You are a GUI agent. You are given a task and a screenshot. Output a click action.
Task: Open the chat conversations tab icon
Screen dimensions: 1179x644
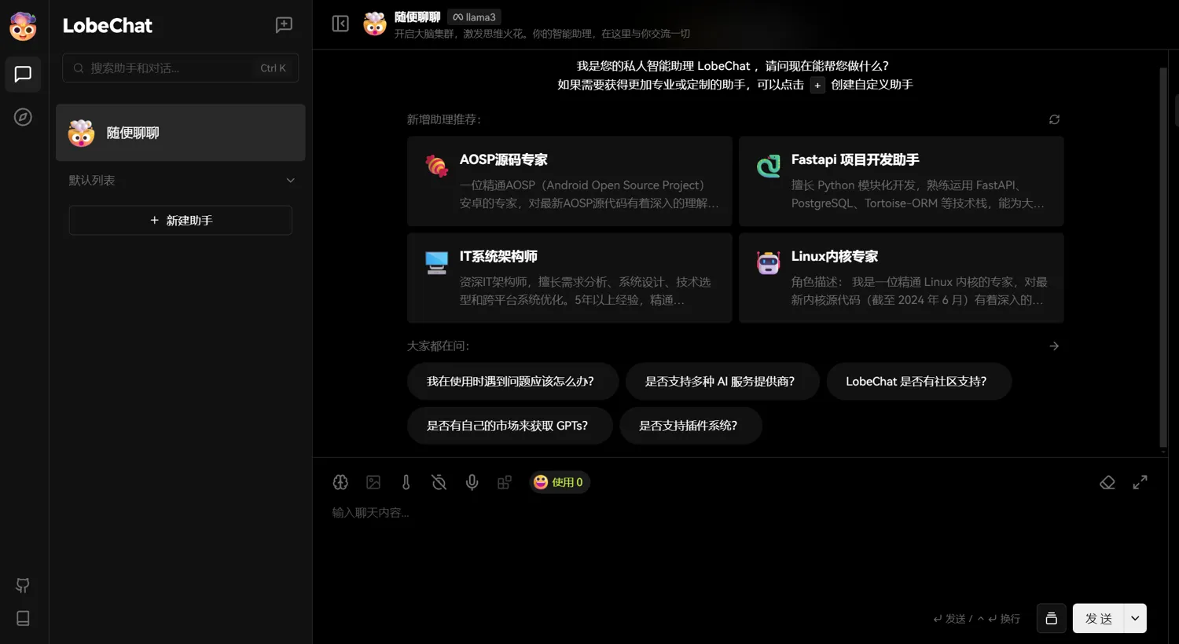(x=23, y=74)
